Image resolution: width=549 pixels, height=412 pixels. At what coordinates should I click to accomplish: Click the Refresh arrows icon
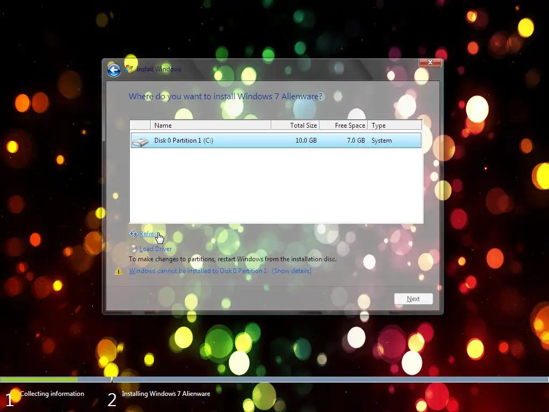(x=133, y=234)
